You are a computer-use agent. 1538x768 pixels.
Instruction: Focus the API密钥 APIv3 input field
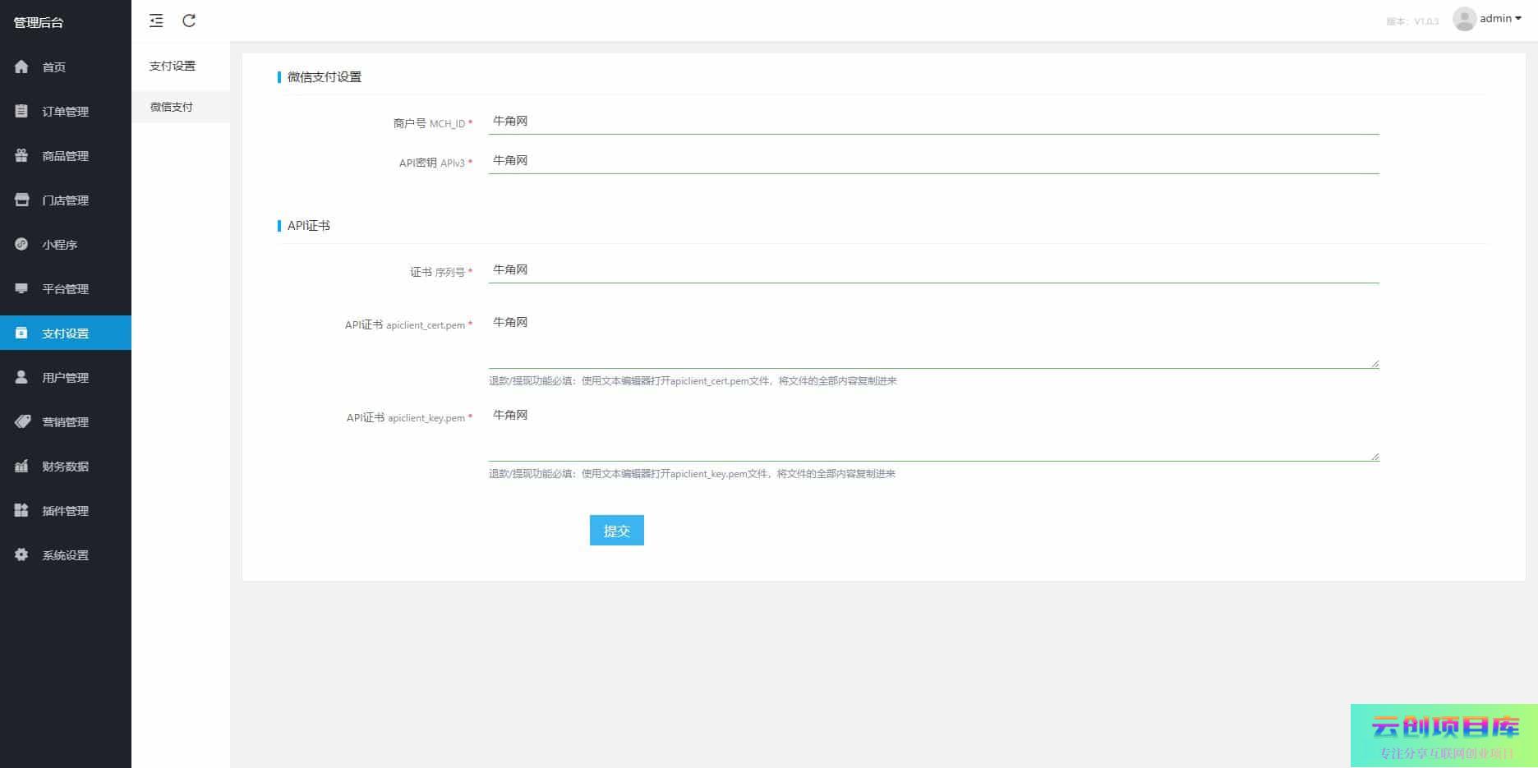tap(932, 161)
